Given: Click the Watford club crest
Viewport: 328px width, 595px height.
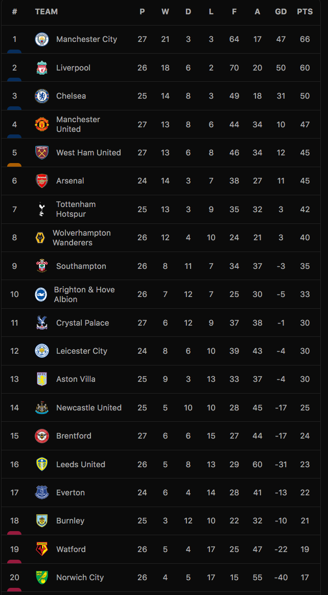Looking at the screenshot, I should coord(42,549).
